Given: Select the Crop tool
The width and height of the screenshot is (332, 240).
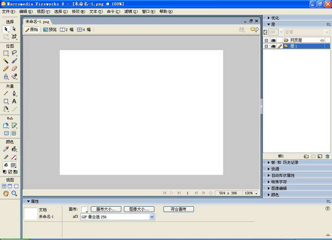Looking at the screenshot, I should pos(14,36).
